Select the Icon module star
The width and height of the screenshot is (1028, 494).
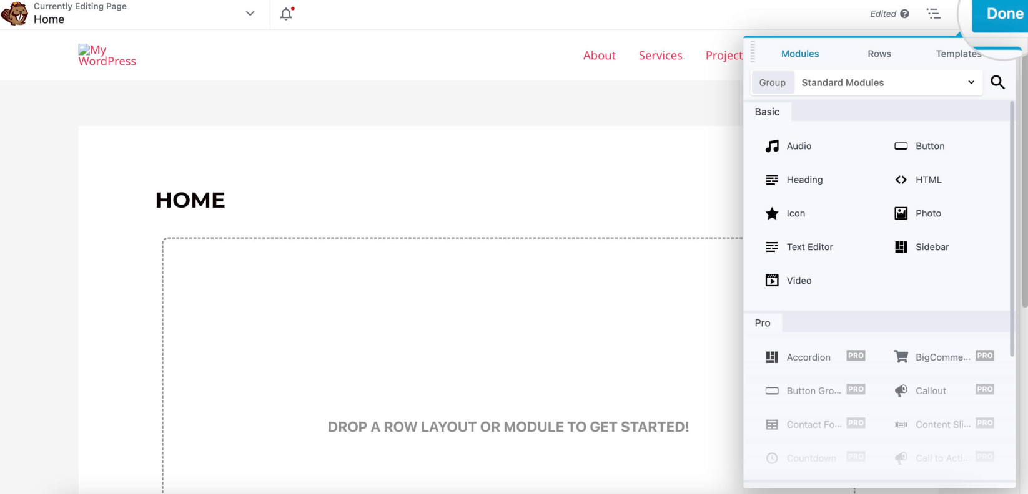[x=772, y=213]
